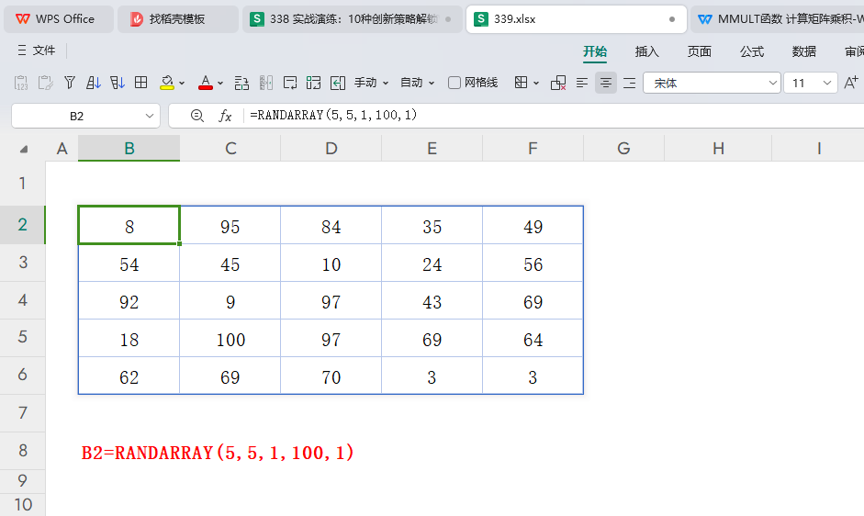
Task: Sort descending with the second sort icon
Action: 118,83
